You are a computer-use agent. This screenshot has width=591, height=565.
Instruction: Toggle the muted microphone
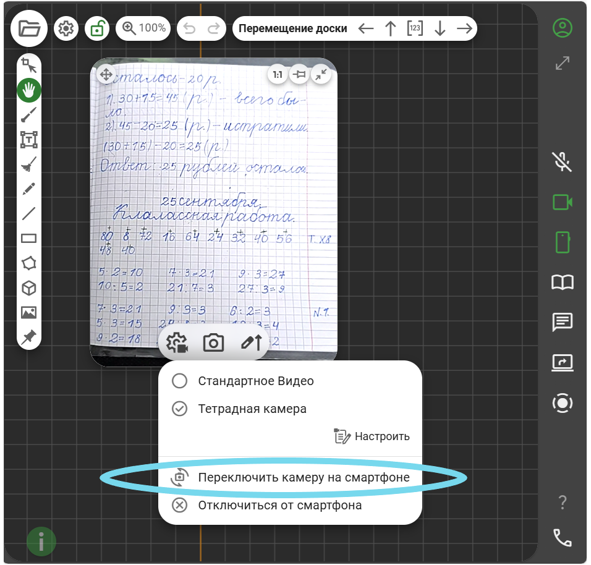[562, 162]
